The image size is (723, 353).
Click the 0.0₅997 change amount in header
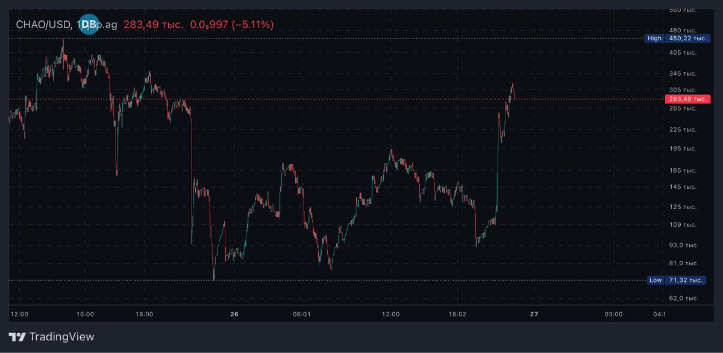[x=208, y=25]
